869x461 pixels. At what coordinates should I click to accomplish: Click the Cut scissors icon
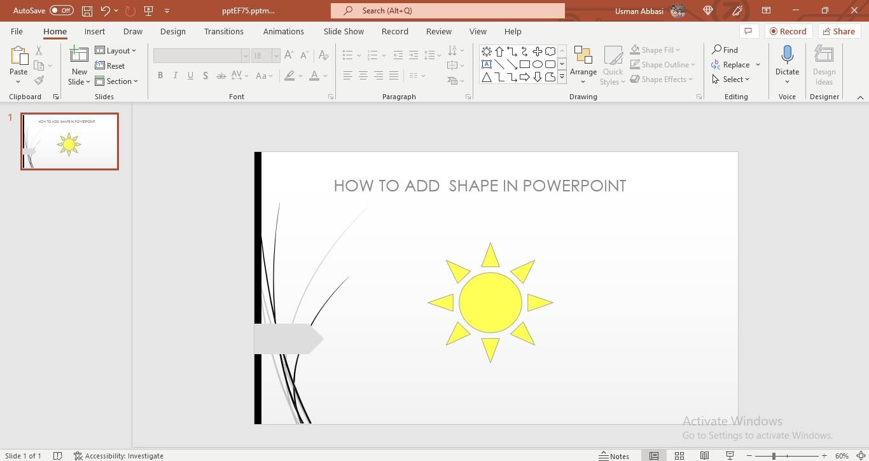39,51
